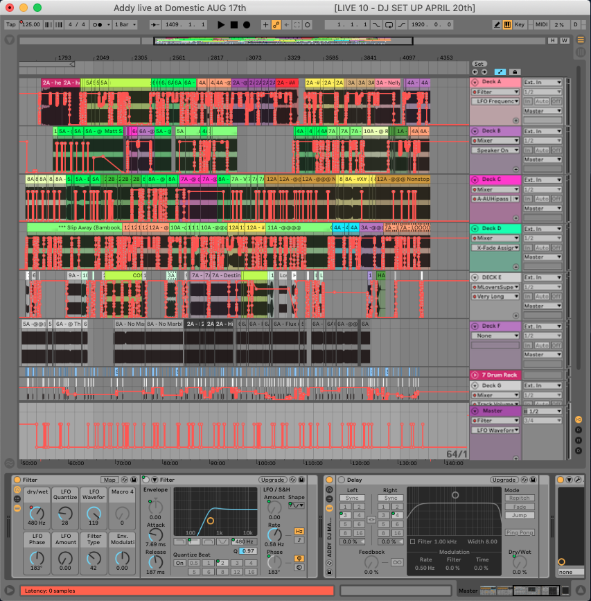This screenshot has height=601, width=591.
Task: Toggle Automation Arm in the transport bar
Action: click(x=276, y=24)
